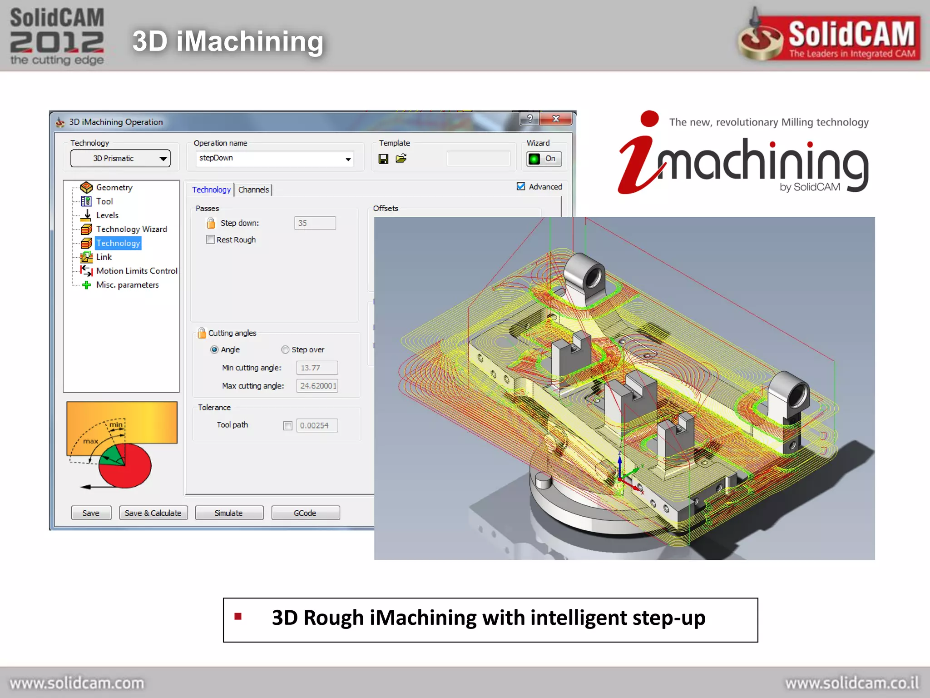Click the Min cutting angle field
The width and height of the screenshot is (930, 698).
(317, 368)
